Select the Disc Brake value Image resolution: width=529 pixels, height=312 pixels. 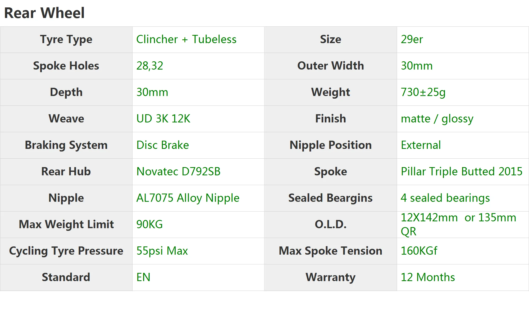coord(163,145)
